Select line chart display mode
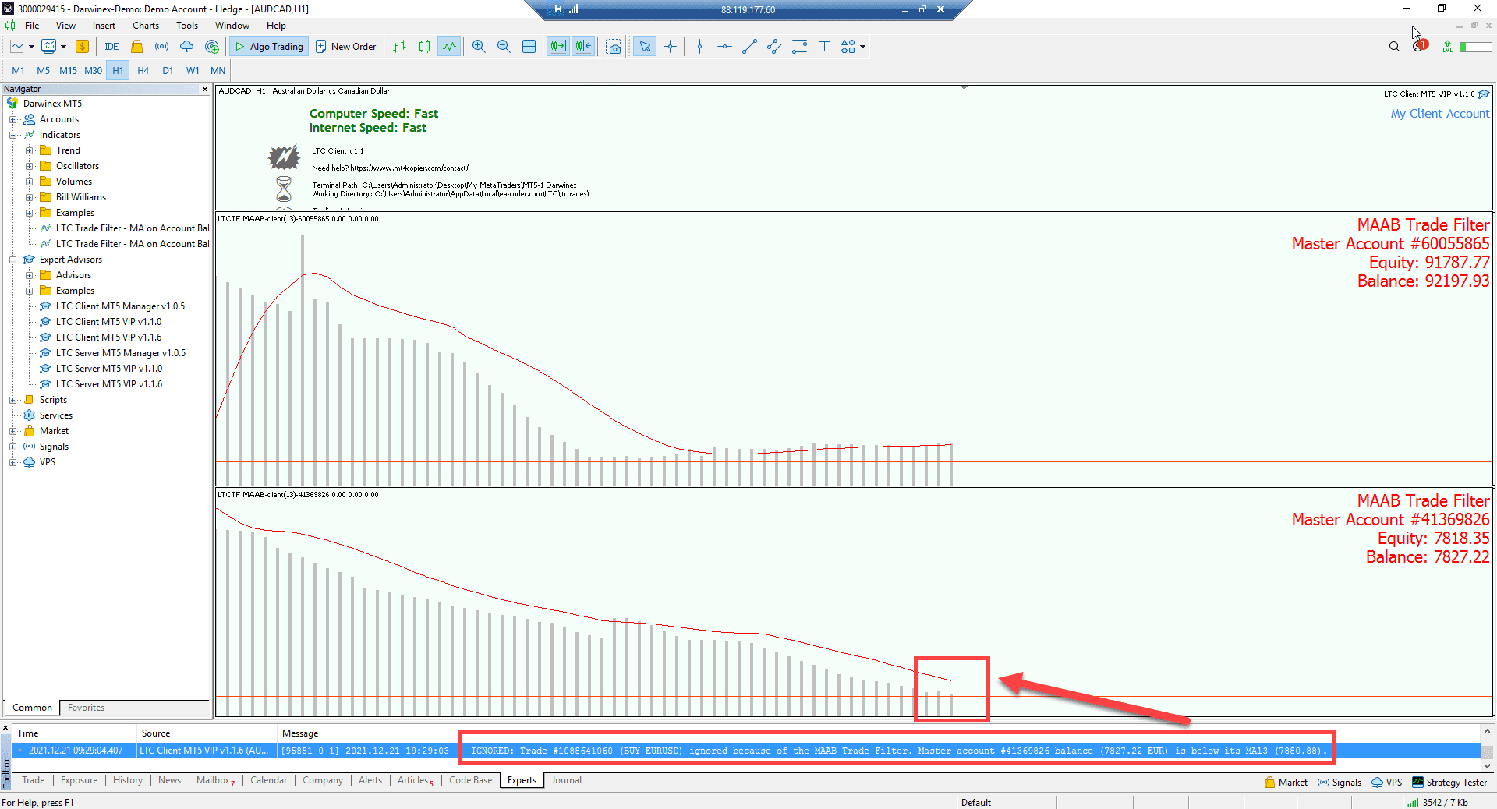Image resolution: width=1497 pixels, height=809 pixels. pos(449,47)
